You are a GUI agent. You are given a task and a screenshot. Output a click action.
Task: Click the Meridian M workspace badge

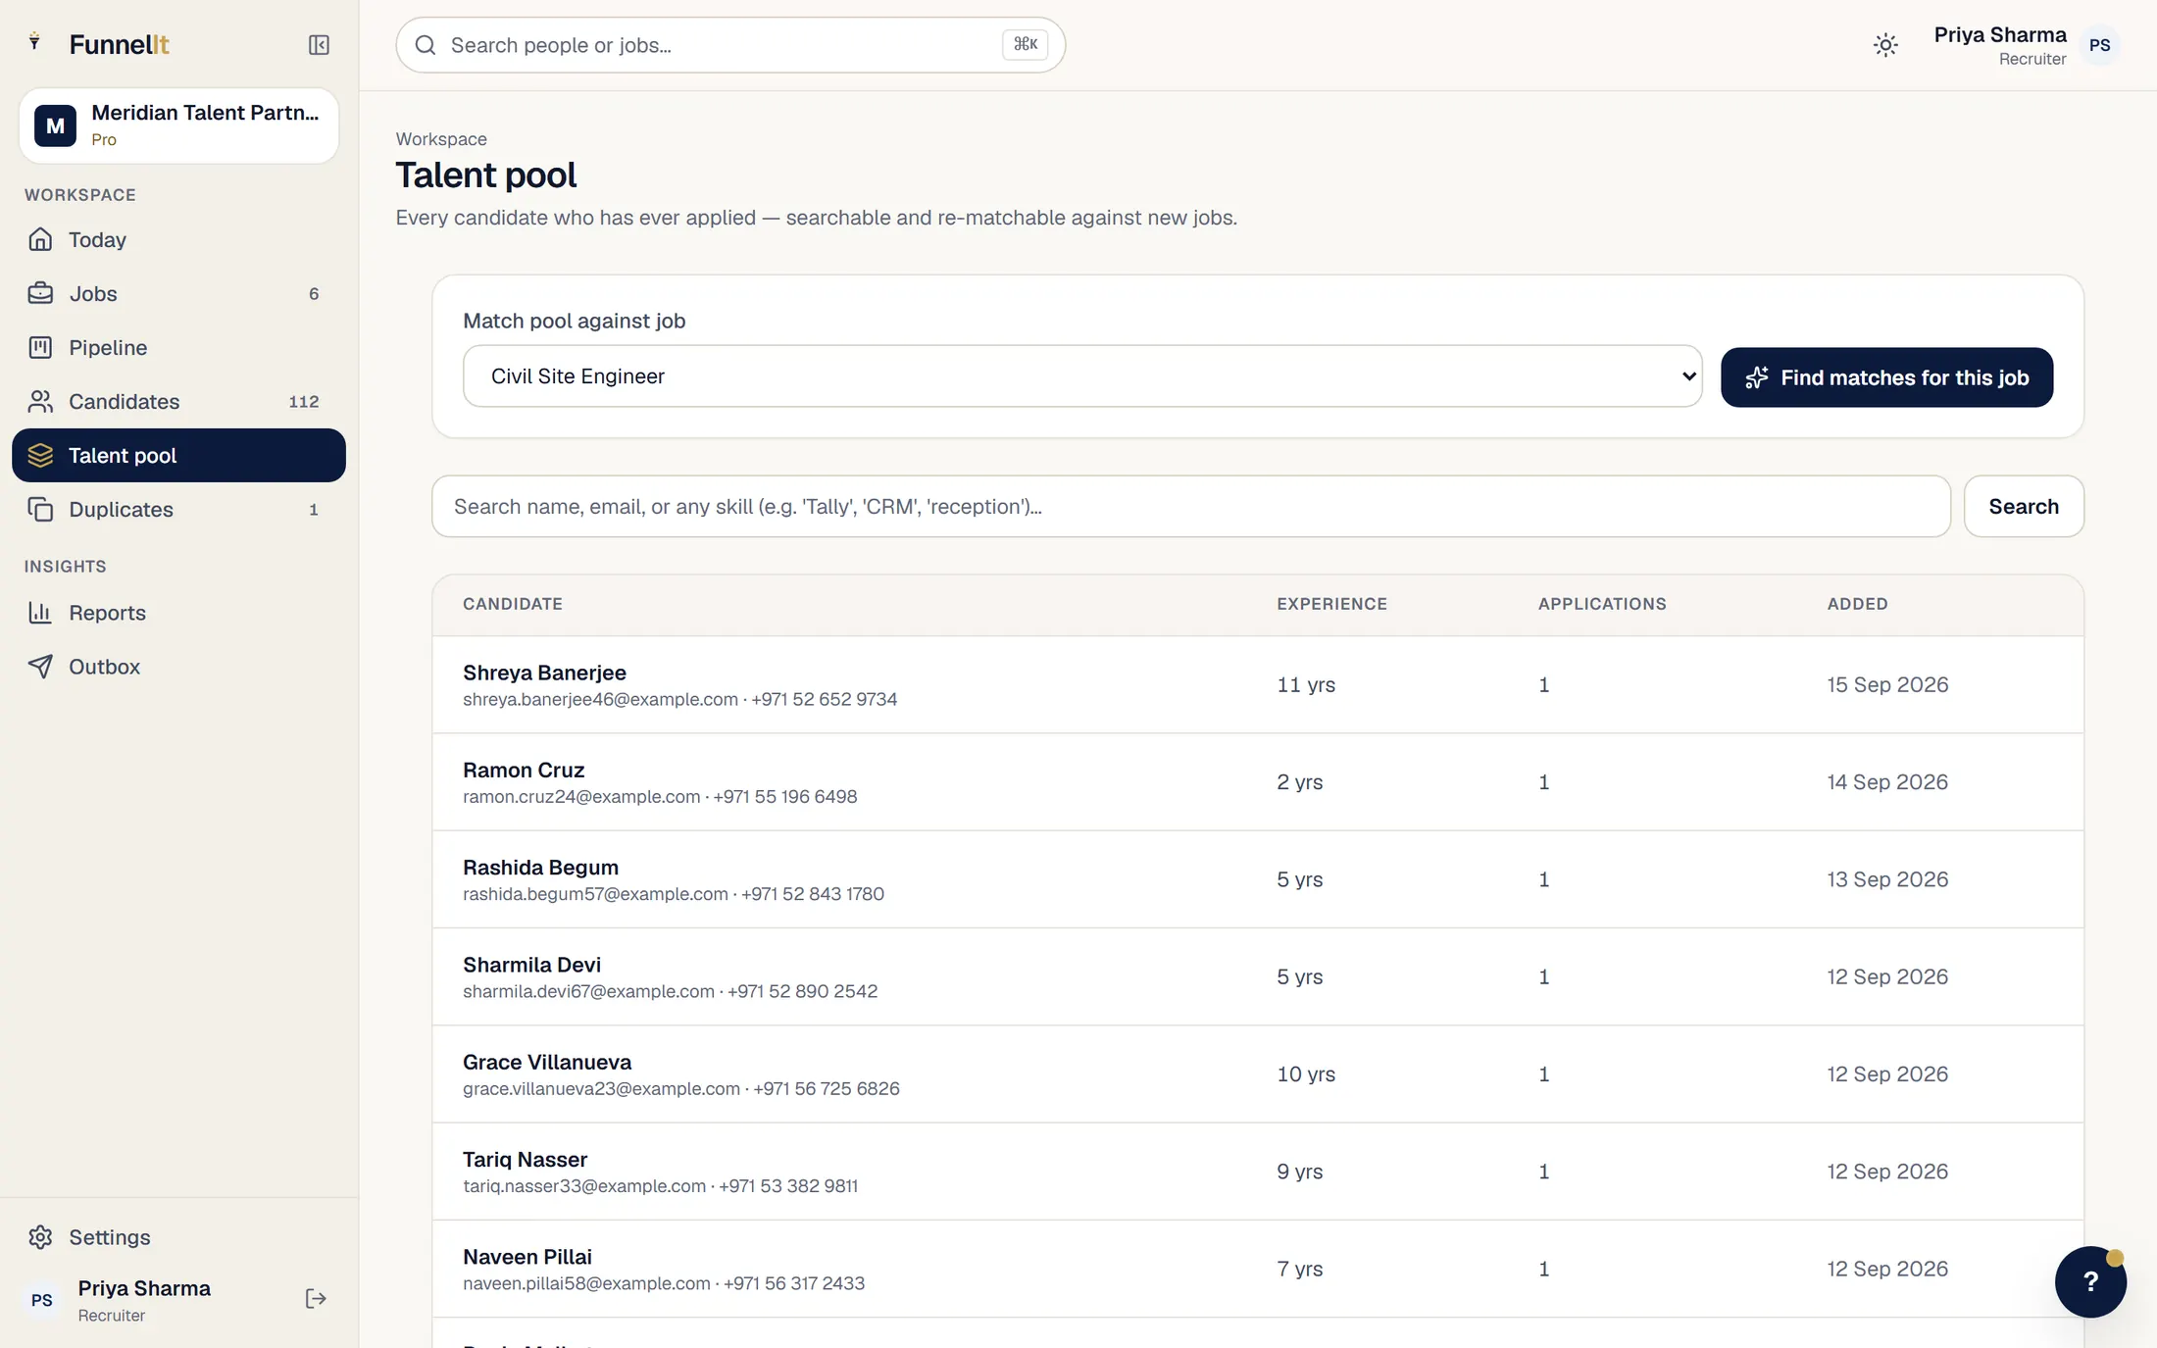[55, 125]
